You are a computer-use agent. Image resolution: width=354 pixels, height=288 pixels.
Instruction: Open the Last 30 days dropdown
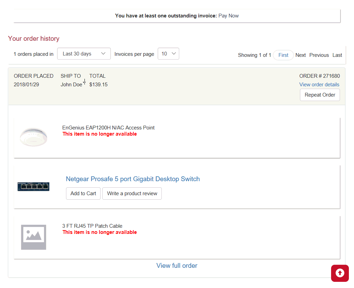point(84,54)
